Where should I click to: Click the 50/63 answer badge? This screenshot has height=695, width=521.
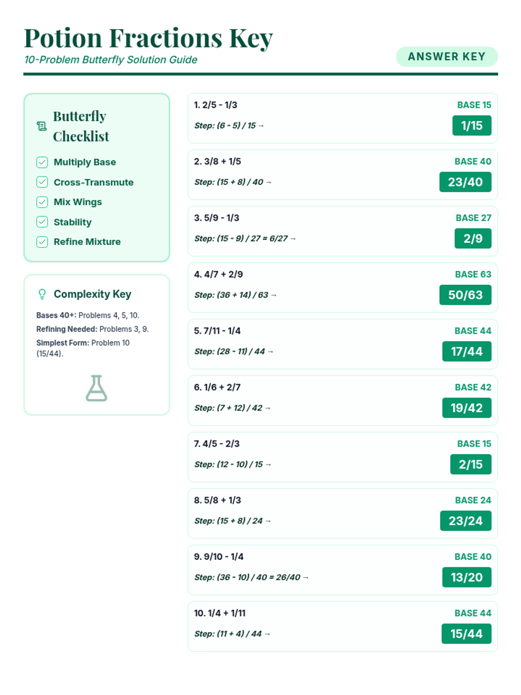pos(465,295)
